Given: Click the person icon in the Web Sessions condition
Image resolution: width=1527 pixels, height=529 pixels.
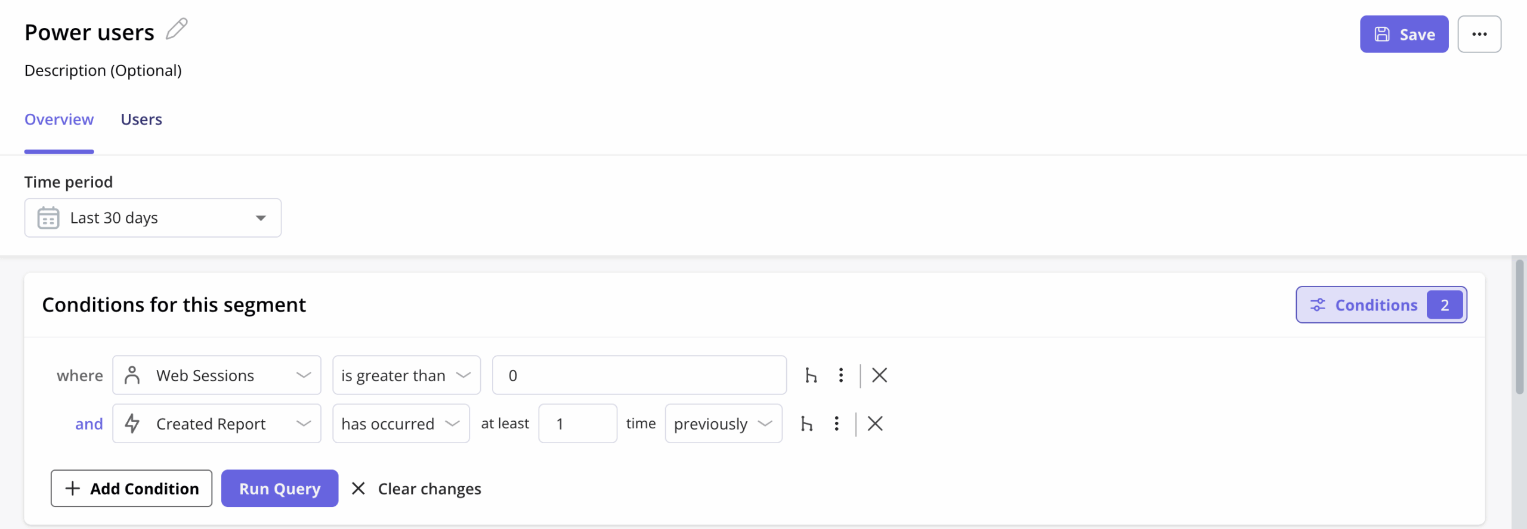Looking at the screenshot, I should (x=132, y=375).
